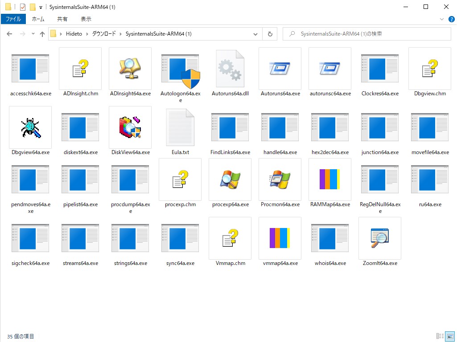The width and height of the screenshot is (457, 342).
Task: Switch to the 表示 ribbon tab
Action: click(86, 19)
